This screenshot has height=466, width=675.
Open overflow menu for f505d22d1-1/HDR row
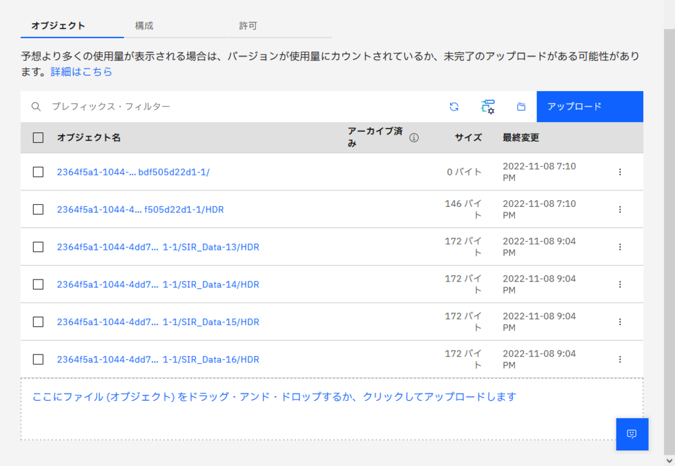pos(620,210)
